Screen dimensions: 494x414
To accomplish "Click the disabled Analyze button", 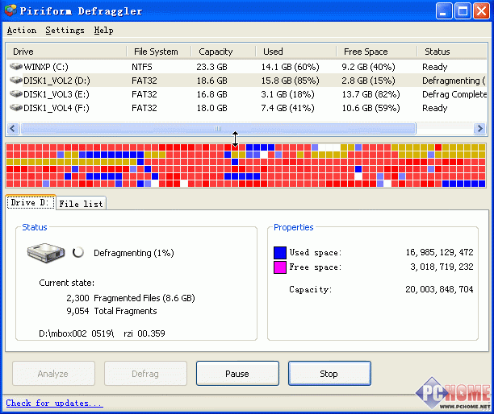I will click(x=53, y=374).
